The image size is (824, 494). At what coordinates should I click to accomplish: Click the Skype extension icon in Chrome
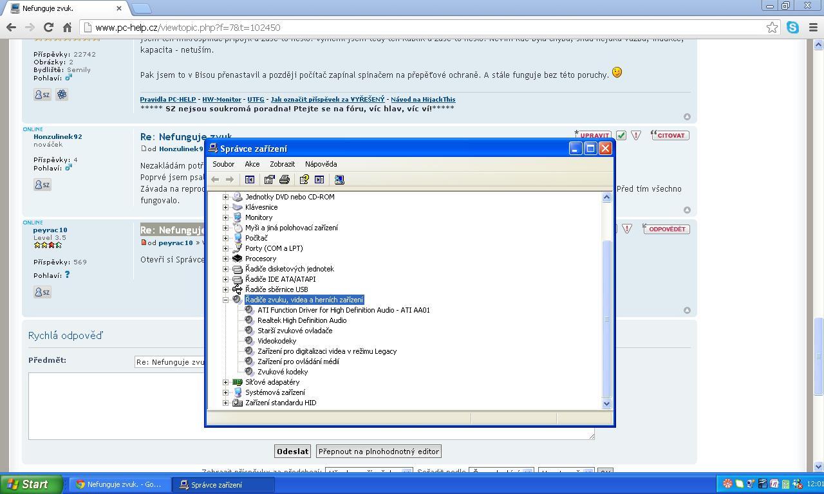coord(792,27)
